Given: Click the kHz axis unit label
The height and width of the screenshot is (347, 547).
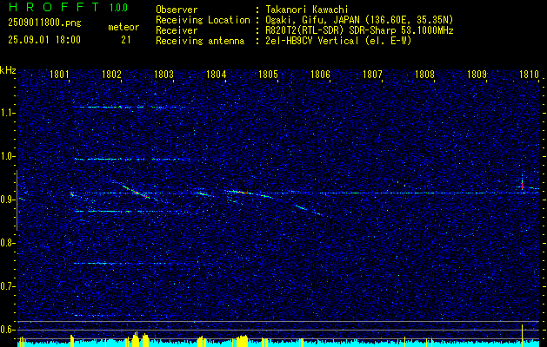Looking at the screenshot, I should pyautogui.click(x=8, y=70).
